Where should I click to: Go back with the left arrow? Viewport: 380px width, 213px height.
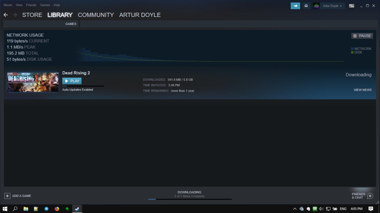pyautogui.click(x=6, y=15)
